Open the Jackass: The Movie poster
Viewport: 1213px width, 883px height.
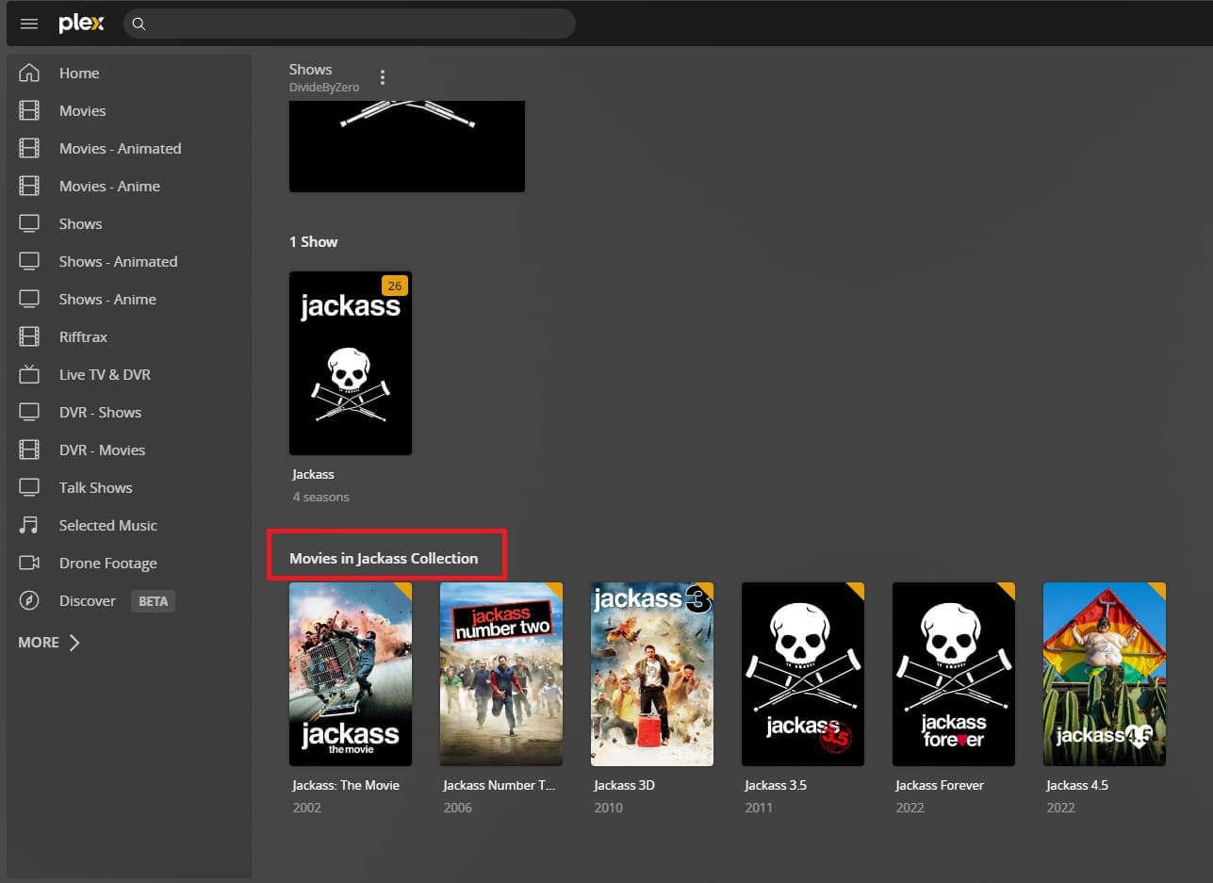351,675
